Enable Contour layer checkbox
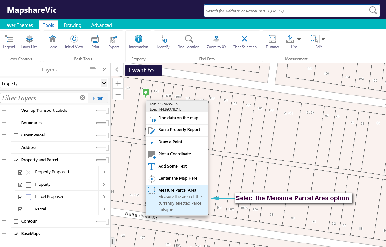The height and width of the screenshot is (247, 386). pos(16,222)
